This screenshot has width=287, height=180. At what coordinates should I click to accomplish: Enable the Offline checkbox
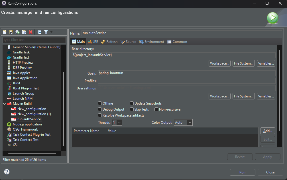pos(100,103)
